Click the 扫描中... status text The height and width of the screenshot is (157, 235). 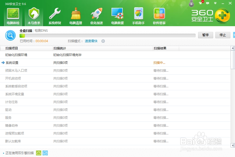coord(159,63)
